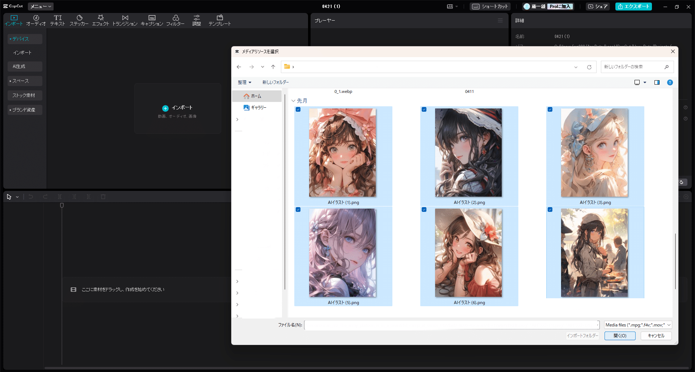Viewport: 695px width, 372px height.
Task: Uncheck the checkbox of the unlabeled cooking-girl image
Action: [x=550, y=210]
